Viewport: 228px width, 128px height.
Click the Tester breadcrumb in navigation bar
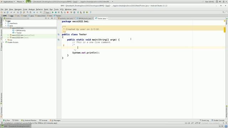(x=58, y=16)
